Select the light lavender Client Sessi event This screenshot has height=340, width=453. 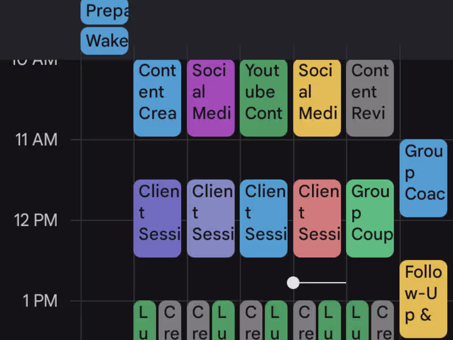(211, 219)
